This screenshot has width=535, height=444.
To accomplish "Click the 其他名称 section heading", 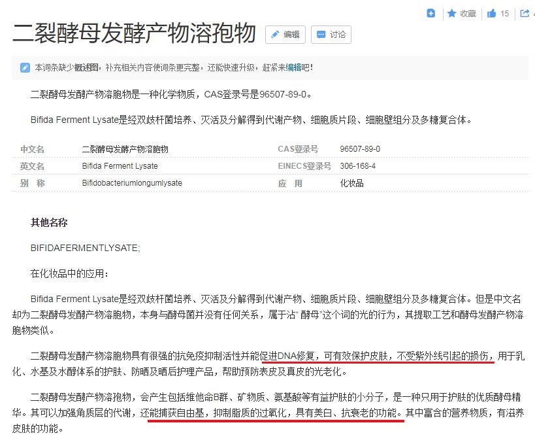I will [48, 223].
